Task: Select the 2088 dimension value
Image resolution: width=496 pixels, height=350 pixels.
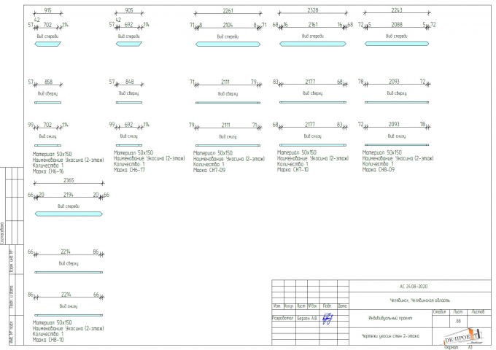Action: tap(397, 24)
